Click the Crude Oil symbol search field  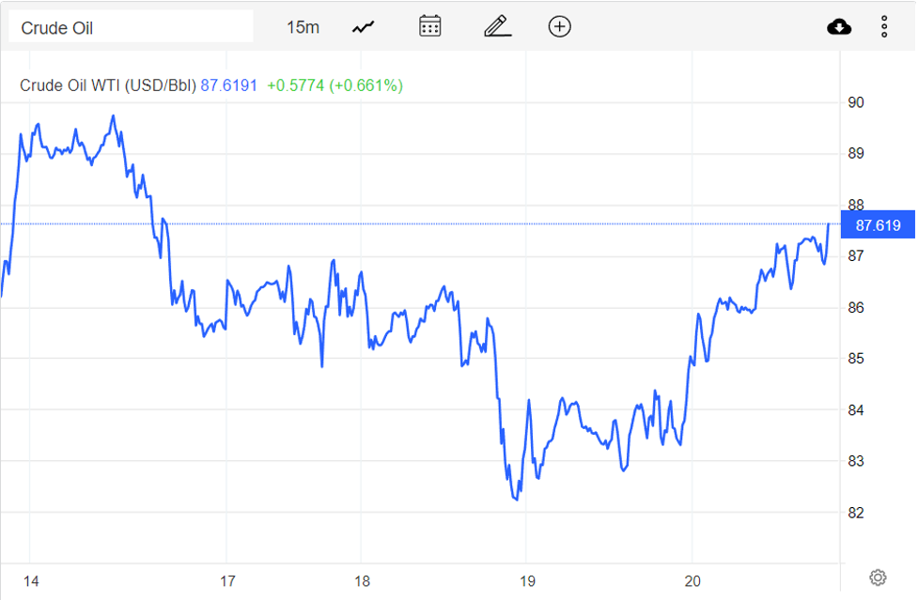point(130,27)
